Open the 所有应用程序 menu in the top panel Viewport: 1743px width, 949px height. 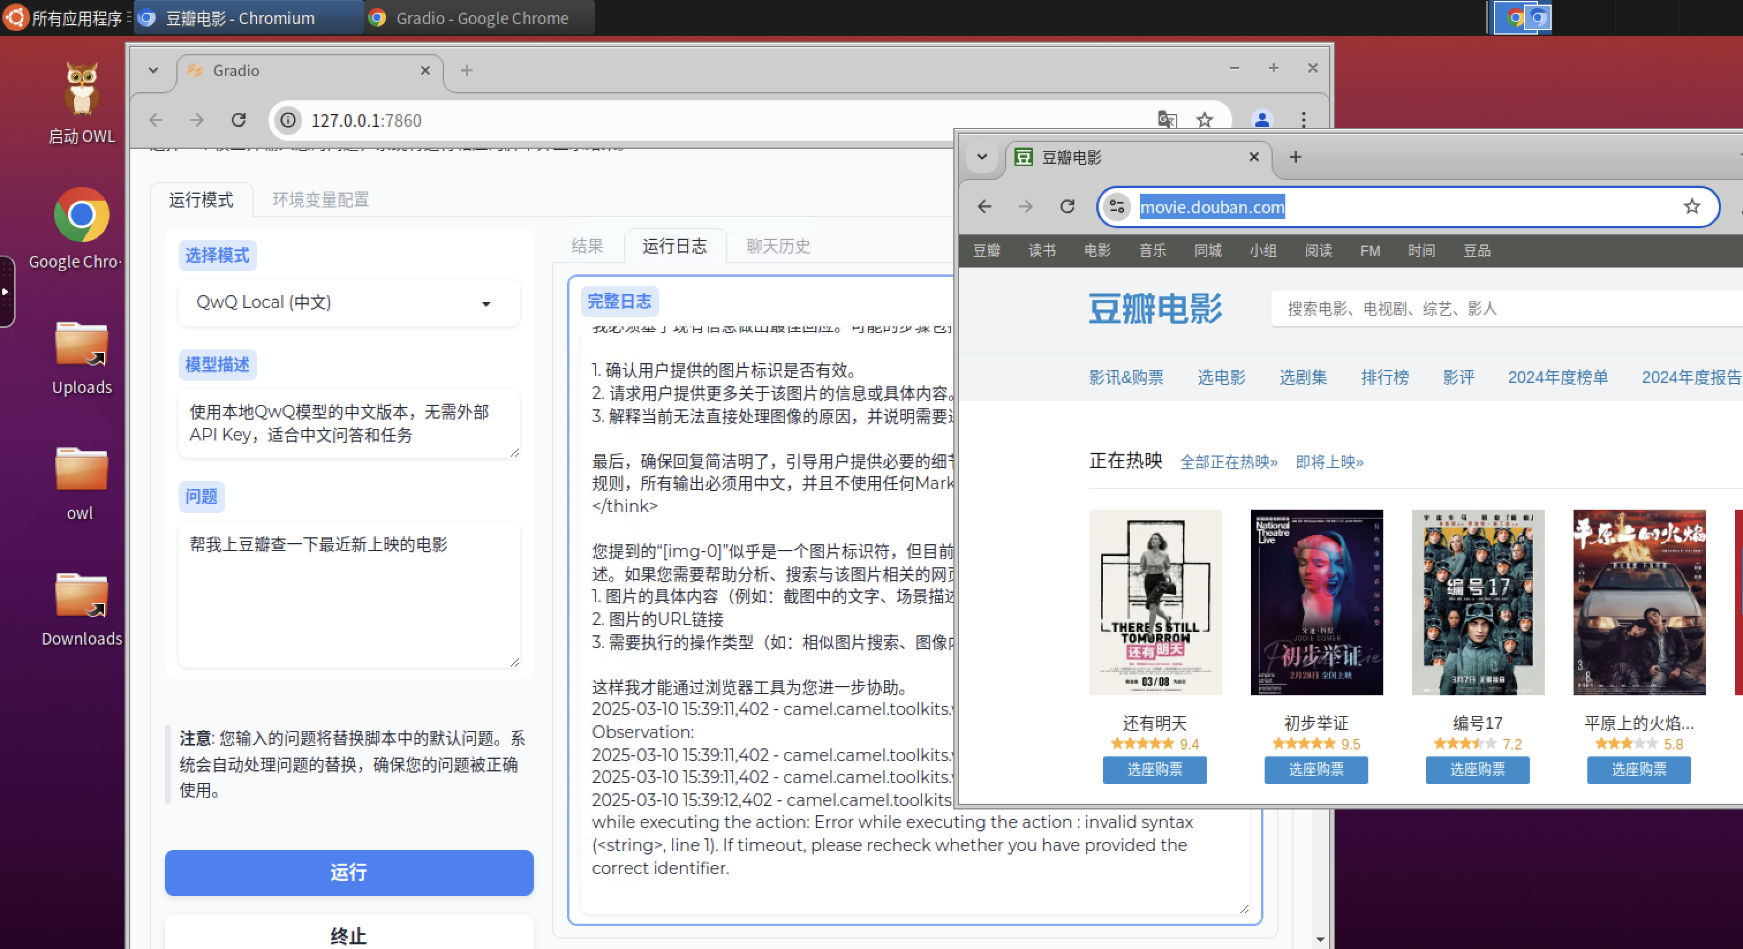pos(66,18)
